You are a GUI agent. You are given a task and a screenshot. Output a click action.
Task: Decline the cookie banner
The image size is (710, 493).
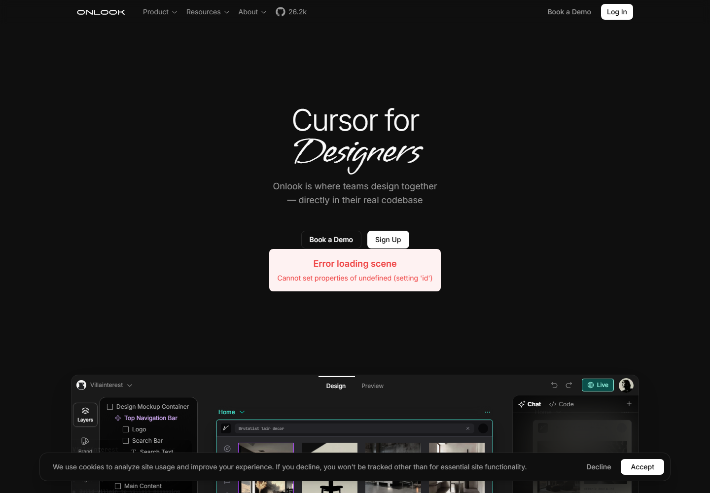click(x=599, y=467)
